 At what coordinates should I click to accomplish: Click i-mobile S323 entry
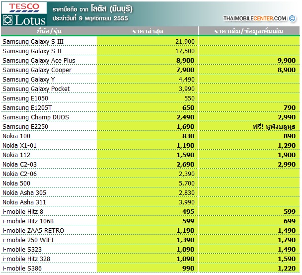pyautogui.click(x=22, y=250)
